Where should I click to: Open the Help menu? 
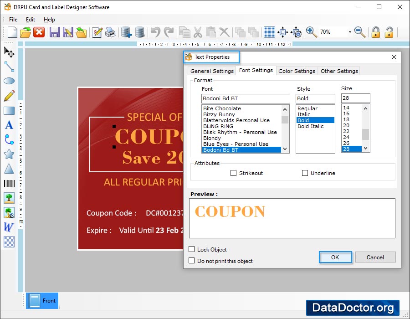coord(49,20)
